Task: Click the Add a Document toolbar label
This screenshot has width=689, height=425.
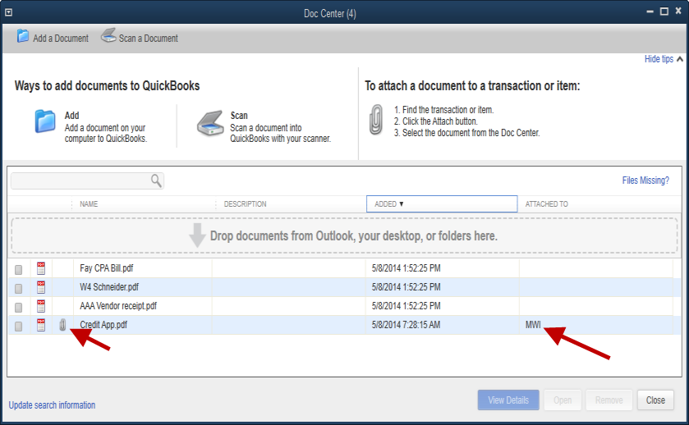Action: [61, 39]
